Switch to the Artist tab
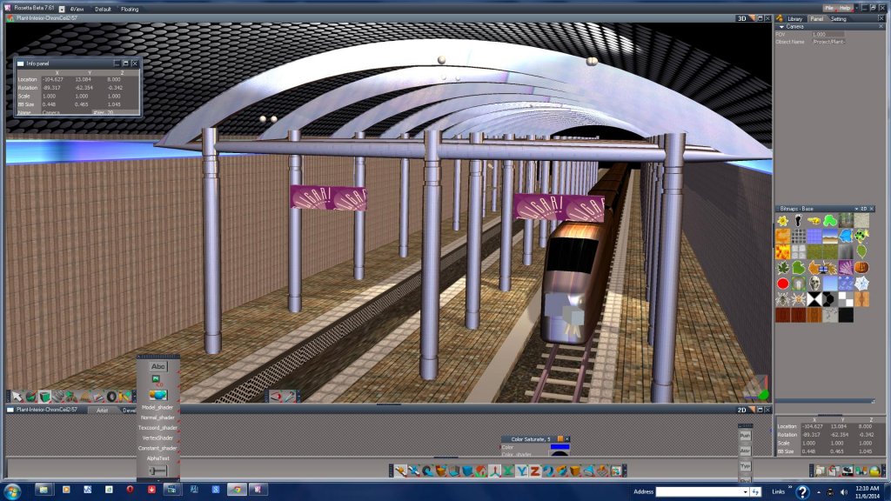The height and width of the screenshot is (501, 891). (103, 411)
